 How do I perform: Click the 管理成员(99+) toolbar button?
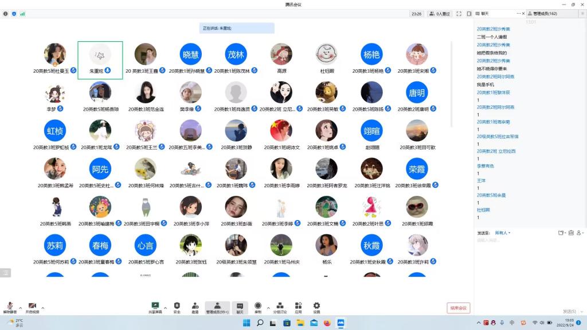click(x=217, y=308)
